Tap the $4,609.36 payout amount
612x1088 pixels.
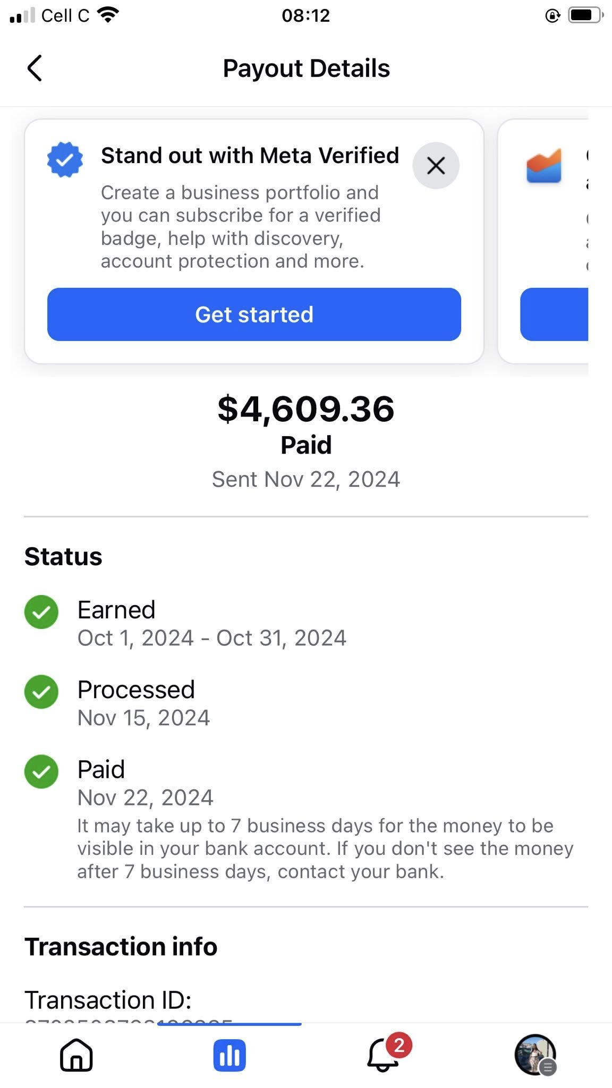[x=306, y=409]
